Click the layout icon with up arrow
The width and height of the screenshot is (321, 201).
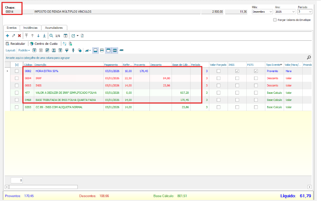coord(54,50)
